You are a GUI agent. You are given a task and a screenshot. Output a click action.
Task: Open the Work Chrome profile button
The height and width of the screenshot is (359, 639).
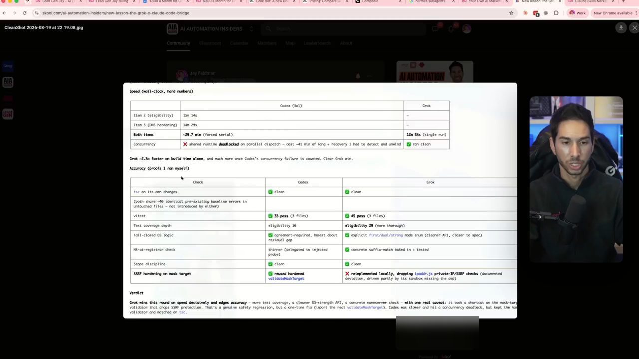(578, 13)
